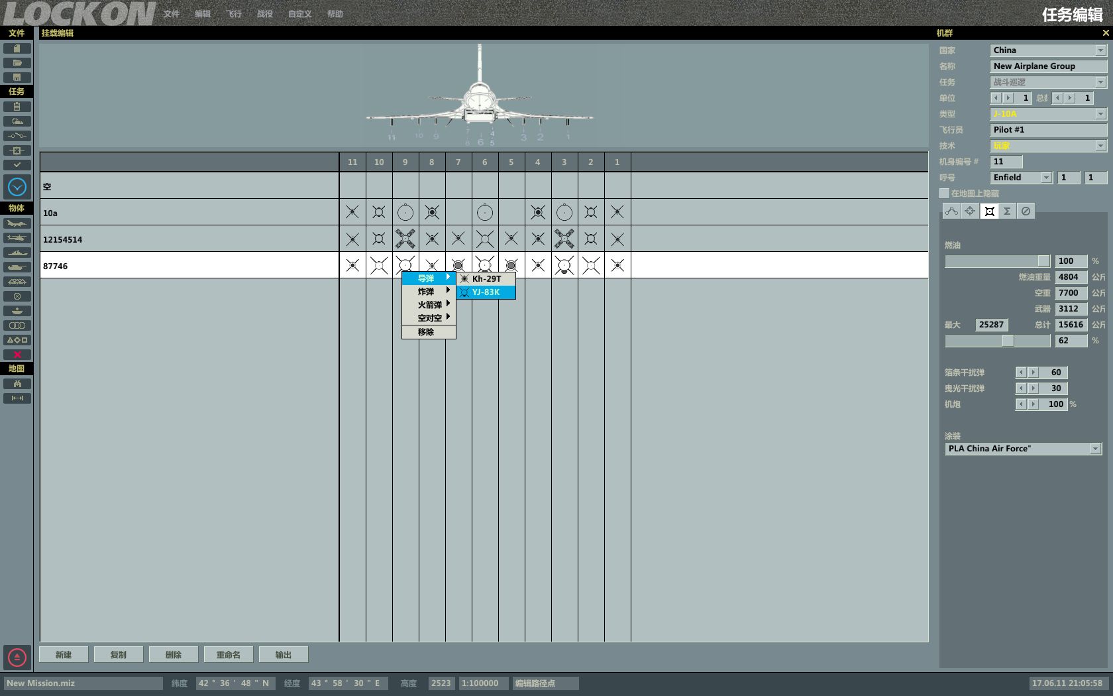Image resolution: width=1113 pixels, height=696 pixels.
Task: Switch to the route waypoints tab icon
Action: 951,211
